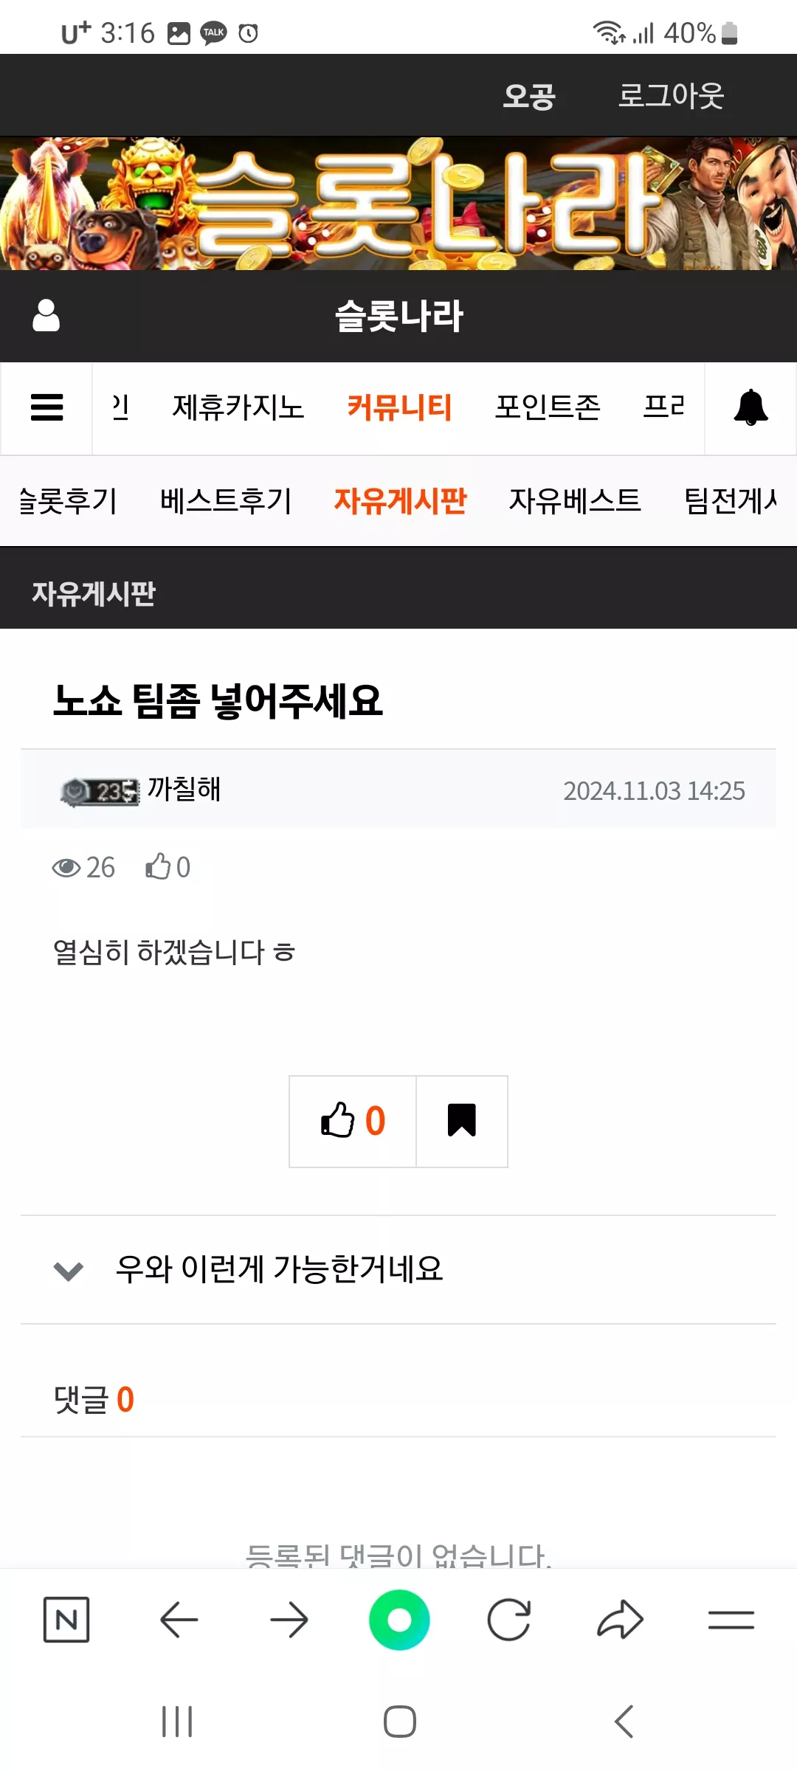Screen dimensions: 797x1771
Task: Open browser more-options menu lines
Action: [731, 1620]
